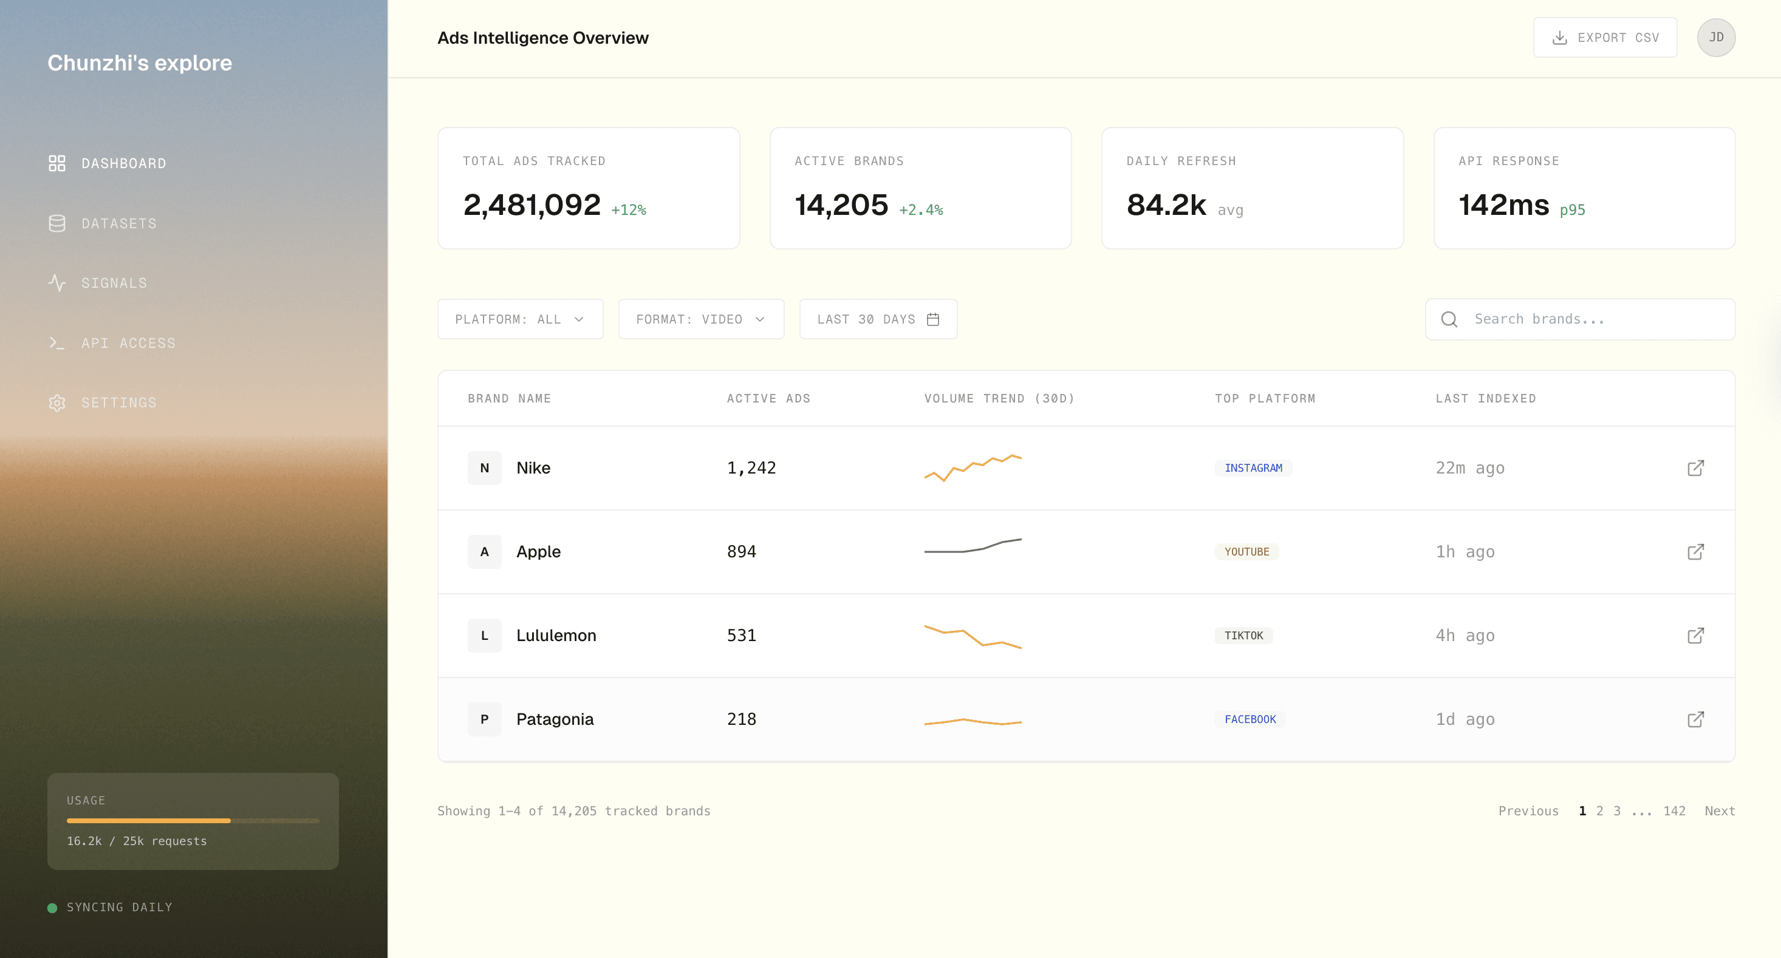1781x958 pixels.
Task: Expand the Platform: All dropdown
Action: [520, 319]
